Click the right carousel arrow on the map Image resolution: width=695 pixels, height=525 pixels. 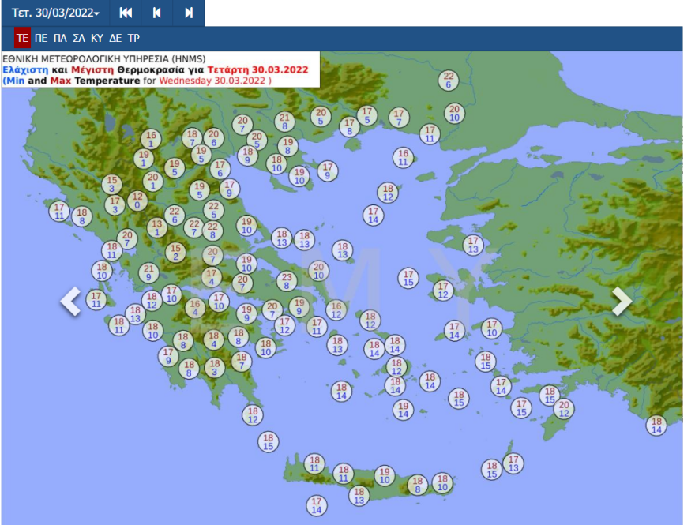point(622,301)
